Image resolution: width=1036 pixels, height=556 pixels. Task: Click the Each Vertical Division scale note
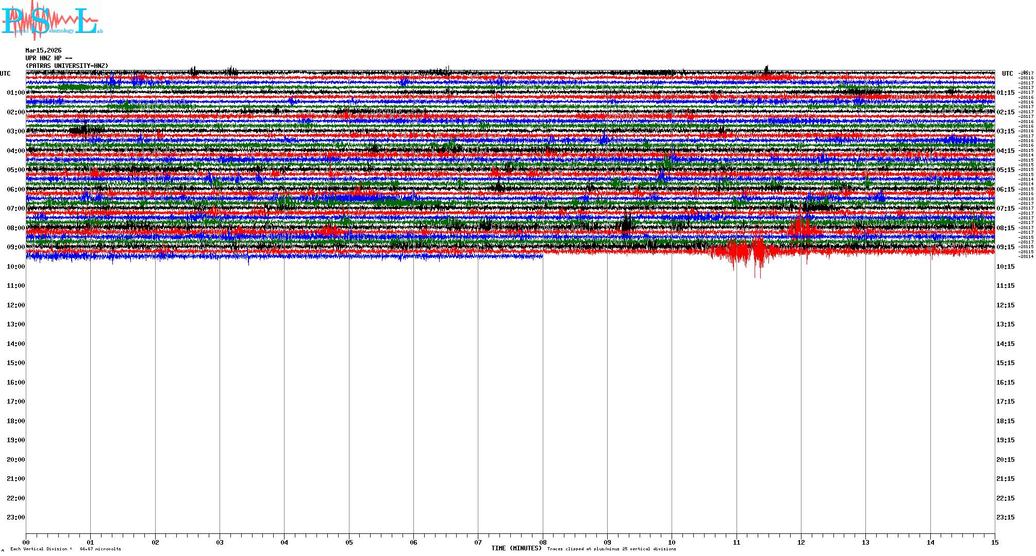[65, 549]
